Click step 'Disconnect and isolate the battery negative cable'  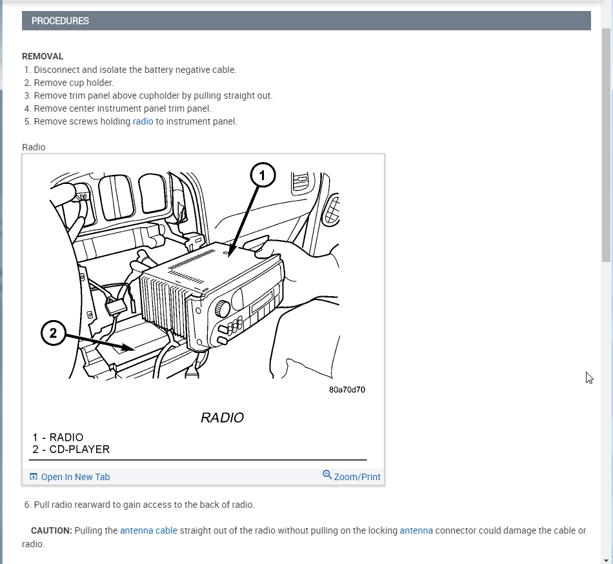tap(135, 70)
